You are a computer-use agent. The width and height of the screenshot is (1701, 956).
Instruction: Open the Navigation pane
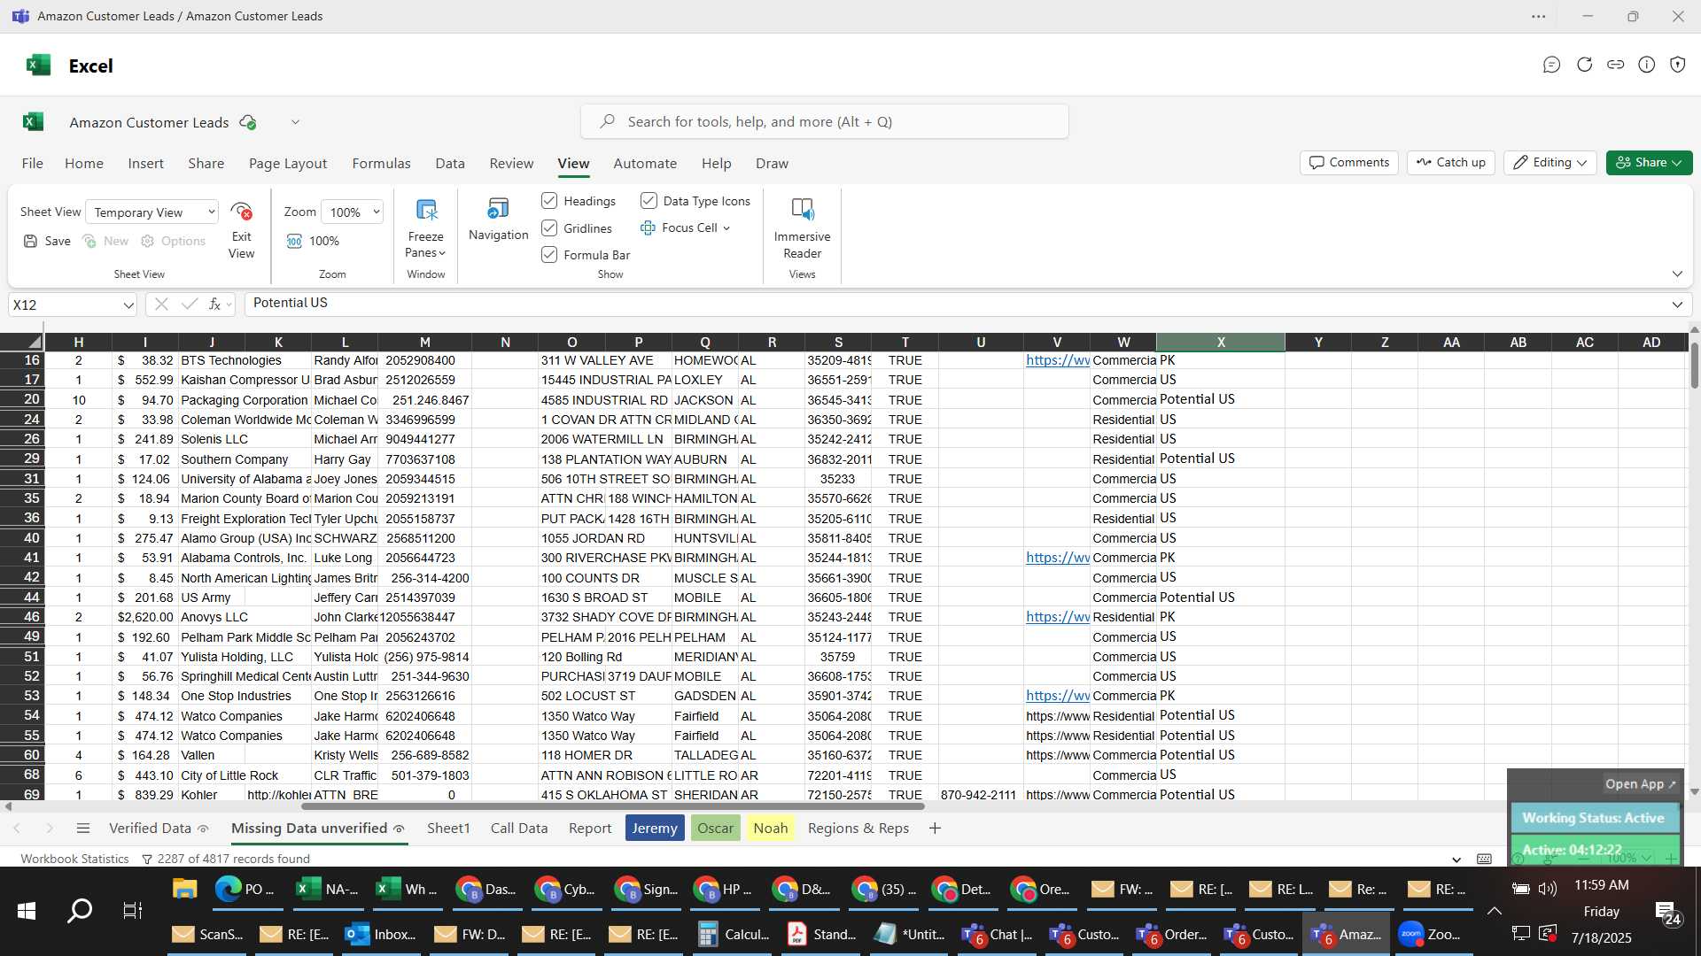pyautogui.click(x=498, y=220)
